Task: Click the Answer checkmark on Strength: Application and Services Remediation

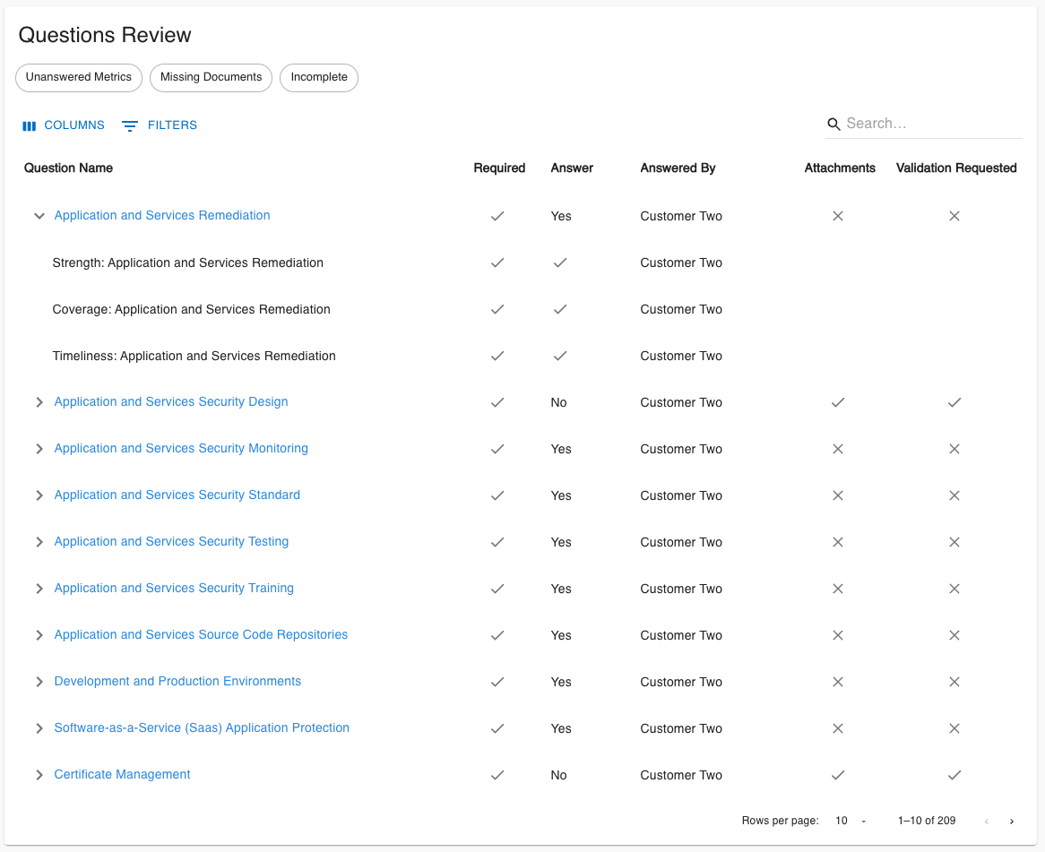Action: (x=560, y=262)
